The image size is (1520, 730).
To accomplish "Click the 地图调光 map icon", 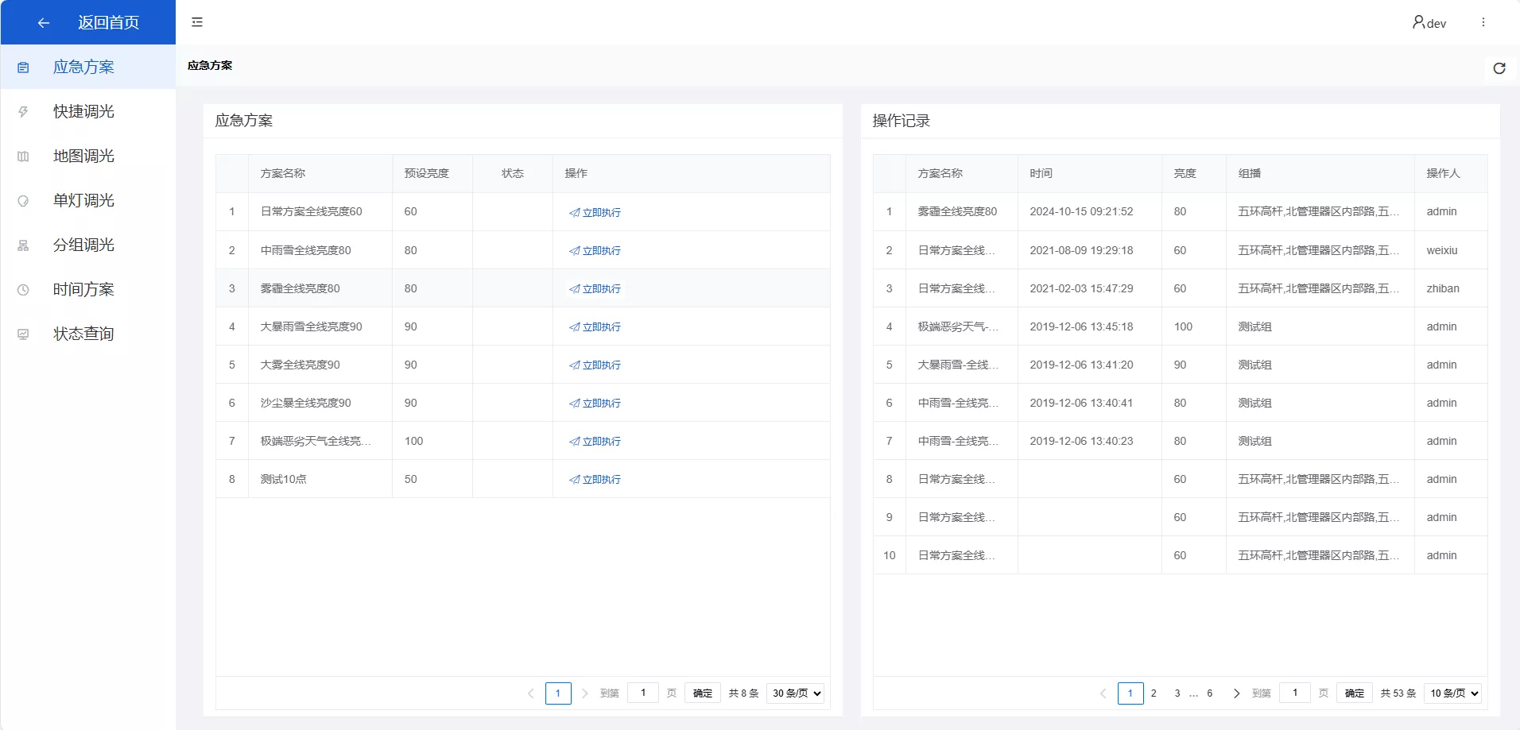I will pyautogui.click(x=23, y=156).
